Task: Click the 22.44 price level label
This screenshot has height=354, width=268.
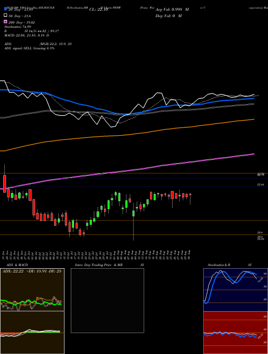Action: [x=260, y=185]
